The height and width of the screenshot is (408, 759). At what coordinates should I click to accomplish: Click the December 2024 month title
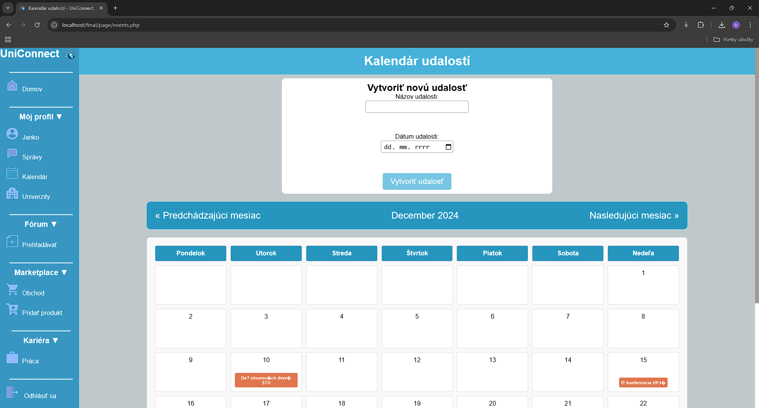[x=425, y=215]
